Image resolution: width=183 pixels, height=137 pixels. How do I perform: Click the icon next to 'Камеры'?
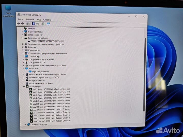click(26, 47)
